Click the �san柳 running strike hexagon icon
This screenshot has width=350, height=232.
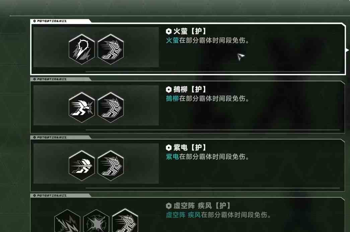point(82,107)
